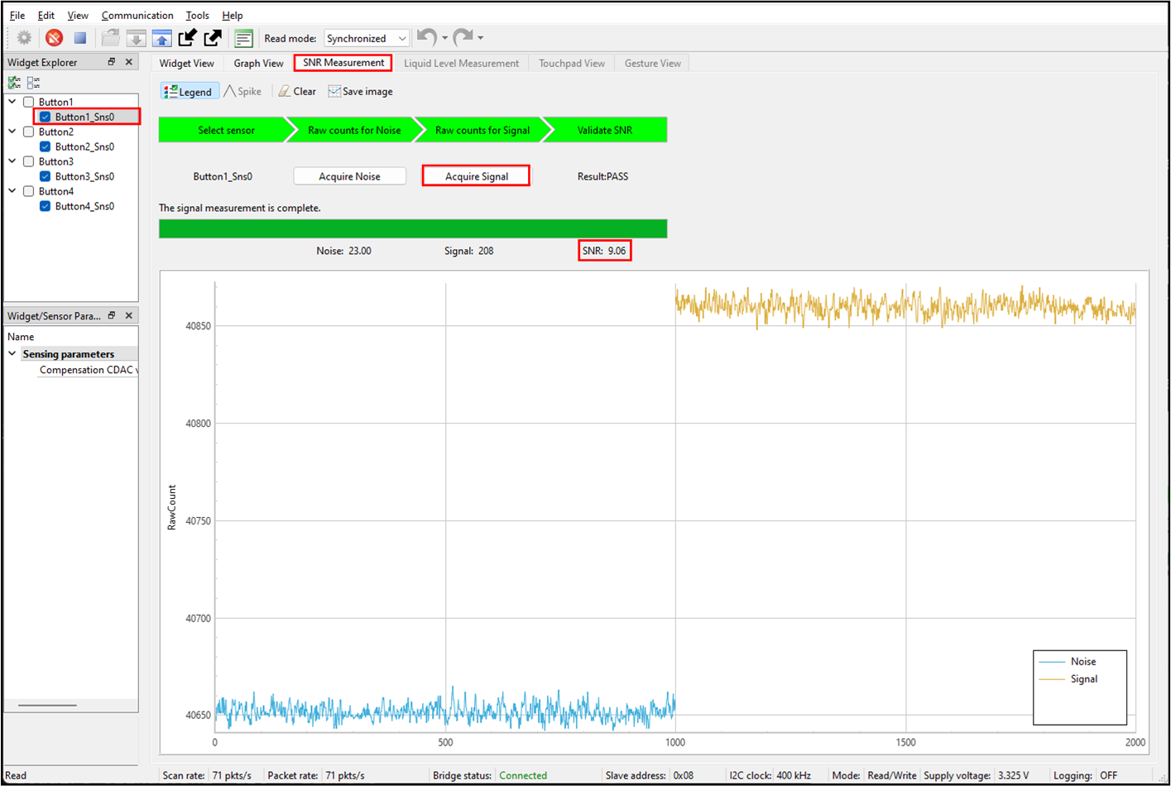Viewport: 1171px width, 786px height.
Task: Click the Apply to Device down-arrow icon
Action: 137,38
